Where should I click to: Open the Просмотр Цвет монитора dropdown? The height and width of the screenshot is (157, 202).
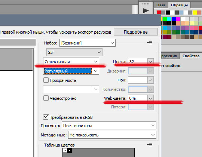click(109, 126)
